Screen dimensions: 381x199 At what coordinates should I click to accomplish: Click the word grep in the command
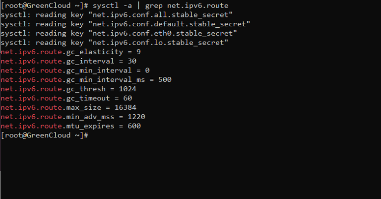[x=154, y=6]
